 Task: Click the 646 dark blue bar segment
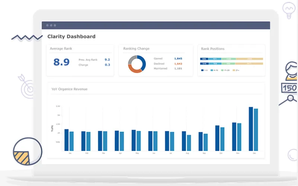click(x=204, y=64)
